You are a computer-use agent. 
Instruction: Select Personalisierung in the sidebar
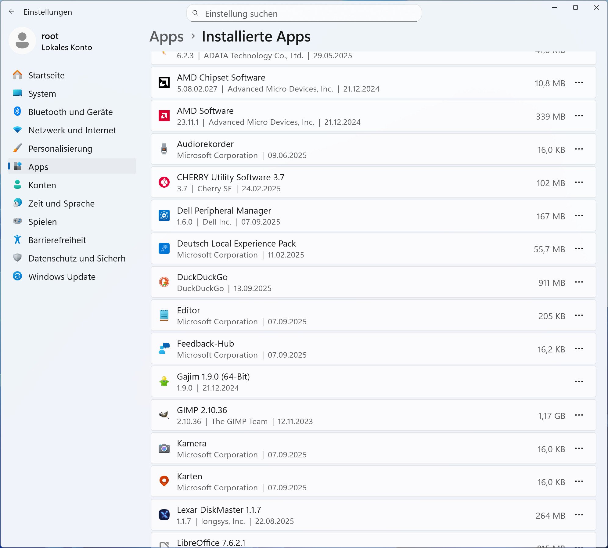point(60,149)
